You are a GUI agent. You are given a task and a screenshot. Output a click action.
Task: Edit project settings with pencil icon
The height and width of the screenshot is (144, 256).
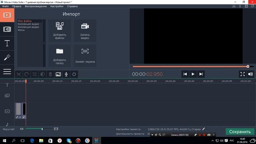[204, 129]
